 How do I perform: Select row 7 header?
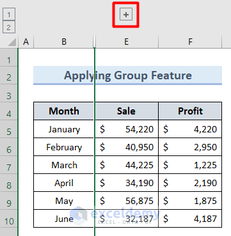[x=9, y=165]
